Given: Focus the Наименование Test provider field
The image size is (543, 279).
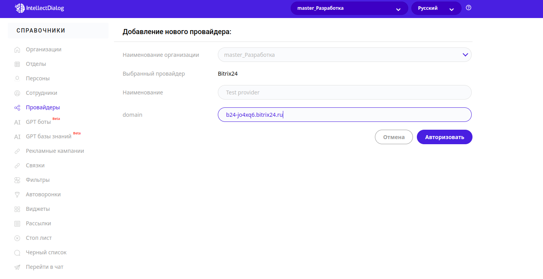Looking at the screenshot, I should [x=344, y=92].
